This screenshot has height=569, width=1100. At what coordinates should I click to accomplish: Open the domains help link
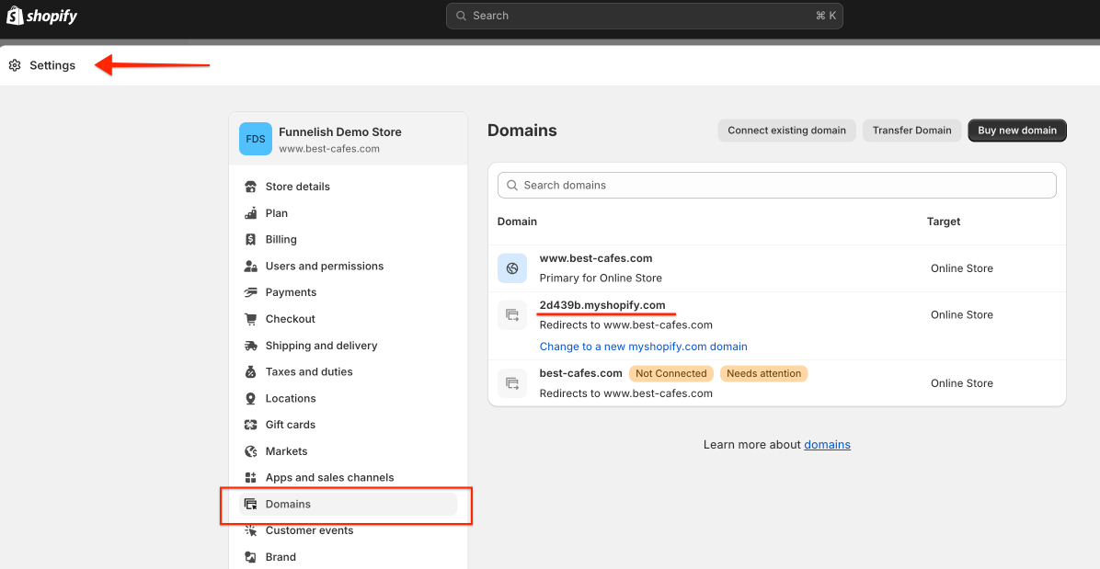[x=827, y=445]
